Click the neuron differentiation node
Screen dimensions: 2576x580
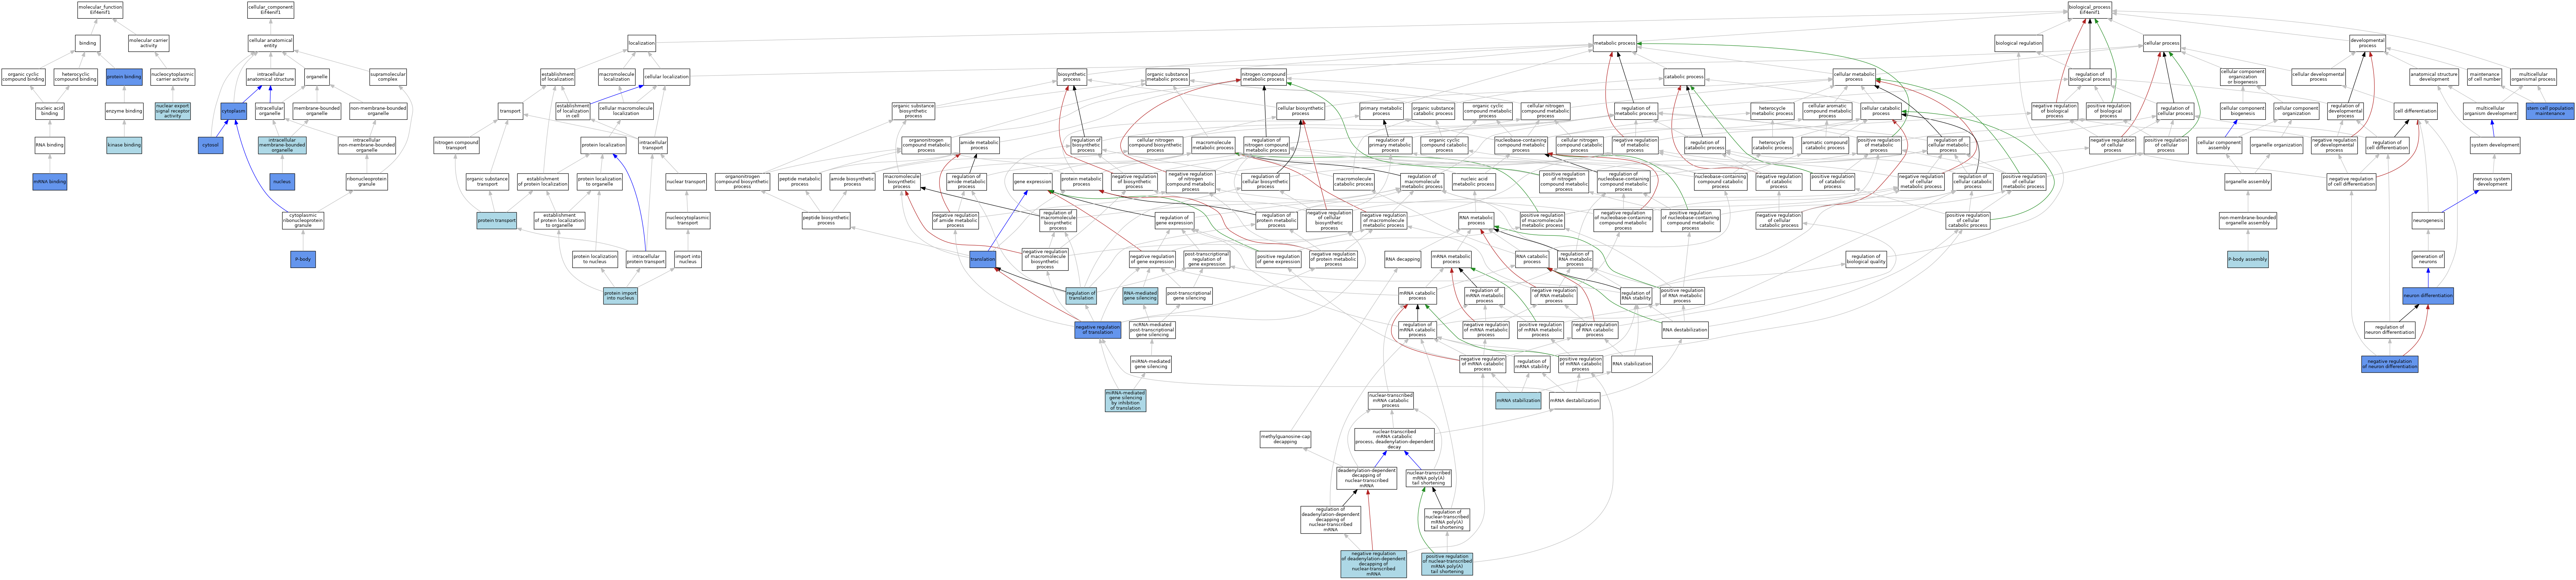coord(2428,296)
